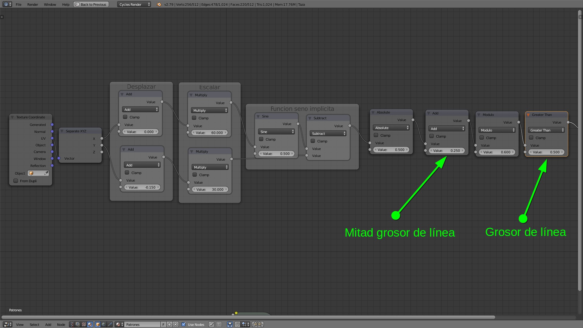
Task: Collapse the Texture Coordinate node
Action: pos(12,117)
